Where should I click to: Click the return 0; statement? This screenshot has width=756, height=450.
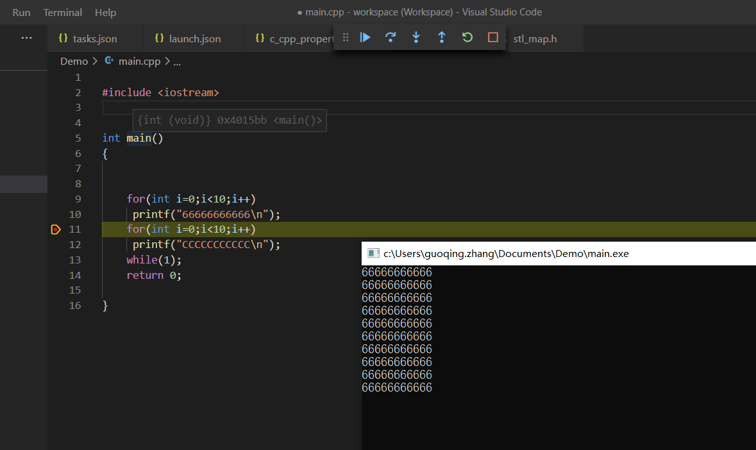pyautogui.click(x=154, y=276)
